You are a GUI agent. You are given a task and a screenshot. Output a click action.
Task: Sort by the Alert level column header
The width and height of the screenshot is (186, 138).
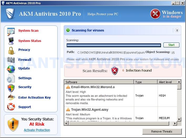click(x=167, y=82)
